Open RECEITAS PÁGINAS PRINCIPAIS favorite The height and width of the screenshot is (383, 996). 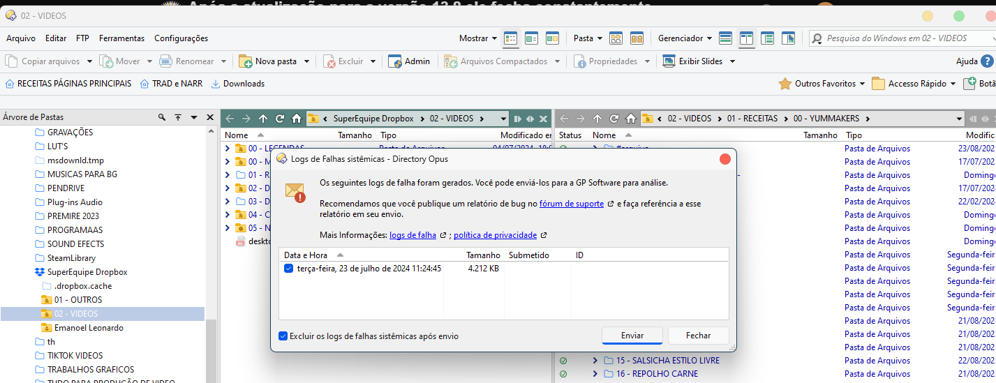68,84
